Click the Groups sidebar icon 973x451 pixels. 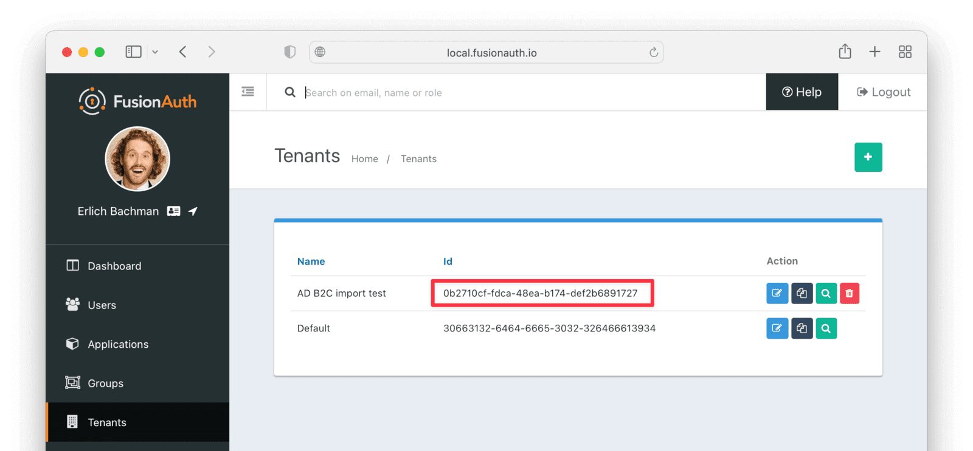tap(72, 382)
